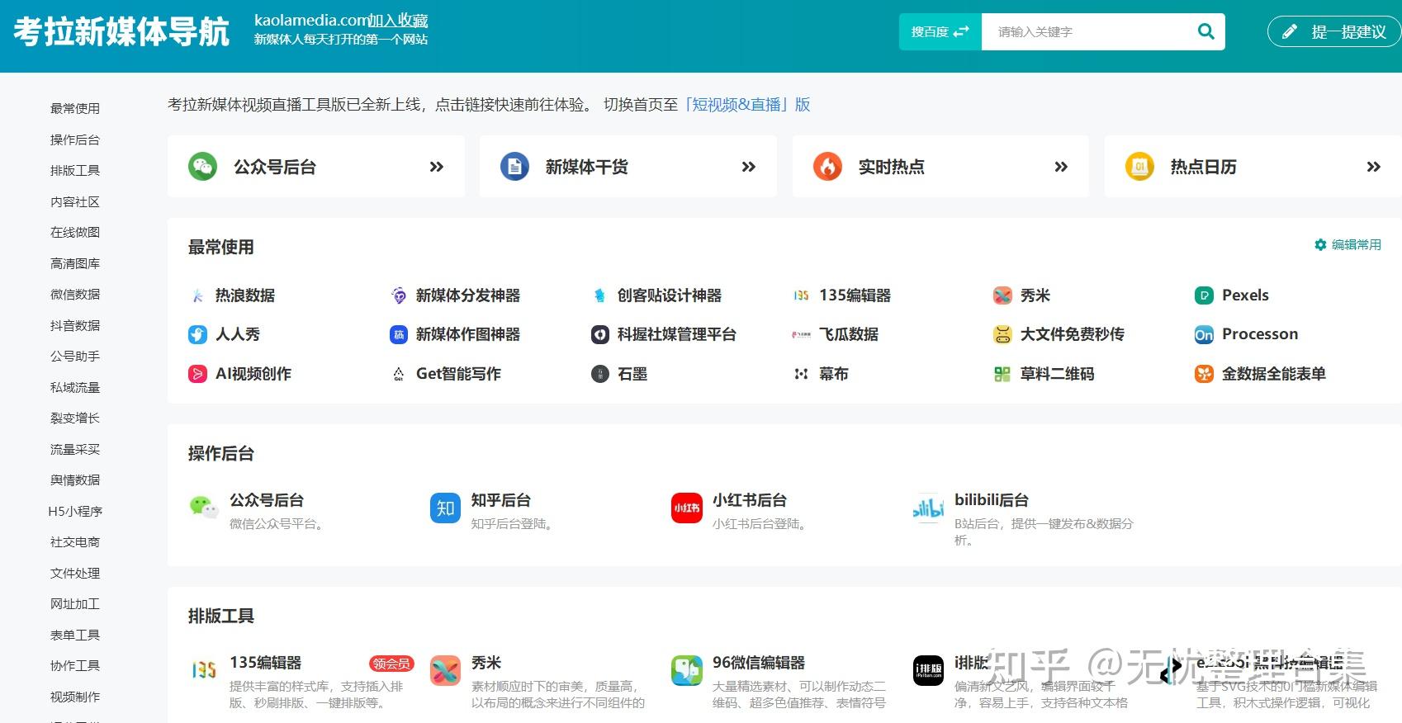Image resolution: width=1402 pixels, height=723 pixels.
Task: Click the 135编辑器 logo under 排版工具
Action: pos(203,671)
